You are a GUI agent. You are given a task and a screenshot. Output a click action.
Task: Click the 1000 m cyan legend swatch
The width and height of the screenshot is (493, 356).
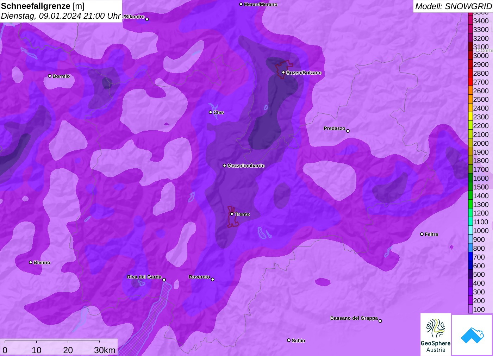[x=470, y=231]
